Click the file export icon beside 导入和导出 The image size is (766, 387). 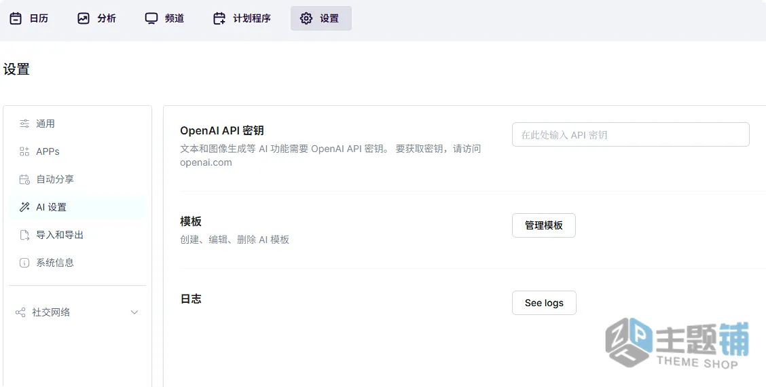[24, 235]
